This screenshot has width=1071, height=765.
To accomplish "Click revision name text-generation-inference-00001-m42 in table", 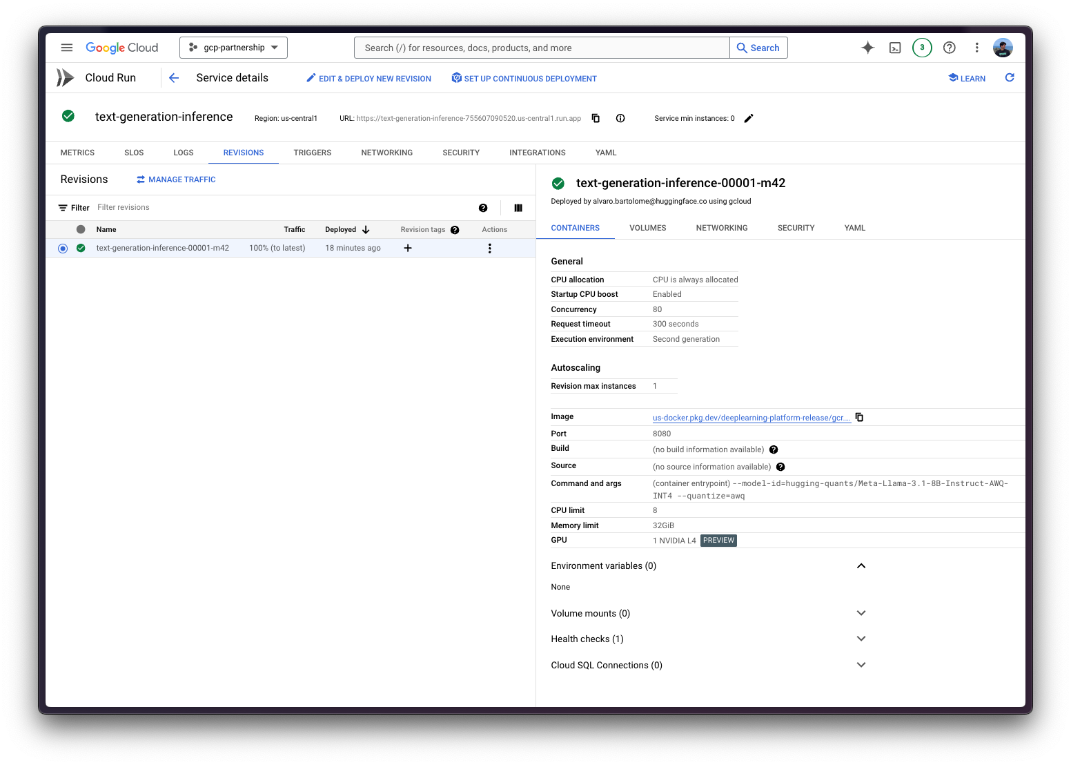I will pyautogui.click(x=163, y=248).
